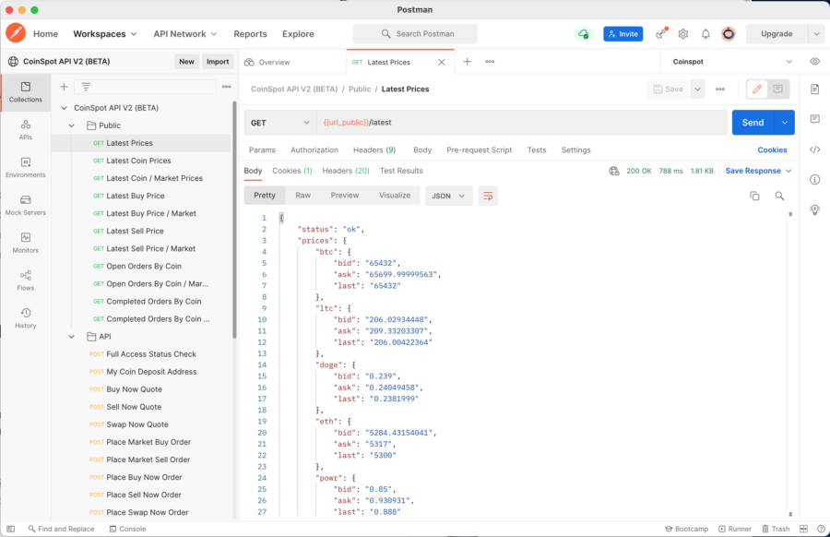Switch response view to Raw
Screen dimensions: 830x537
pos(302,196)
